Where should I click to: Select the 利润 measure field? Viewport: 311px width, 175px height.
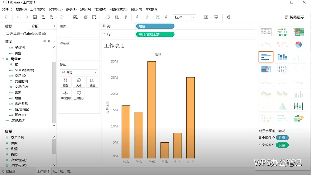14,149
